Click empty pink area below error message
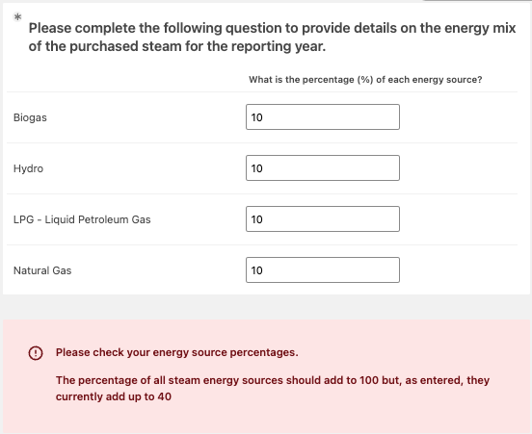 [266, 421]
